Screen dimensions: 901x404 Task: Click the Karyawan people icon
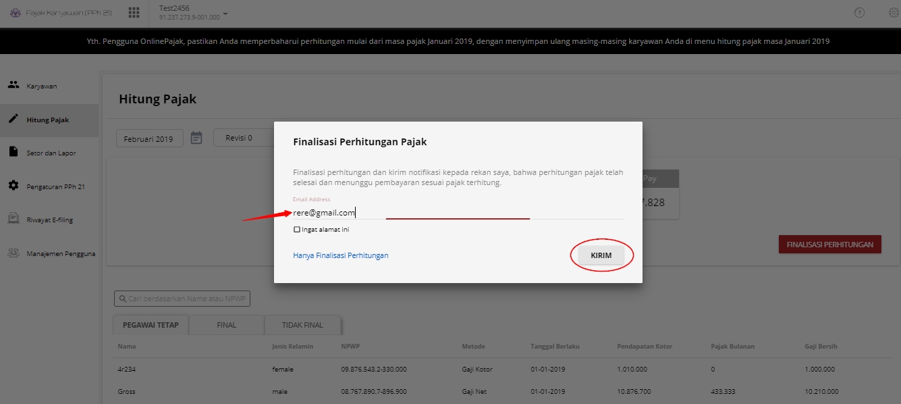(x=13, y=86)
